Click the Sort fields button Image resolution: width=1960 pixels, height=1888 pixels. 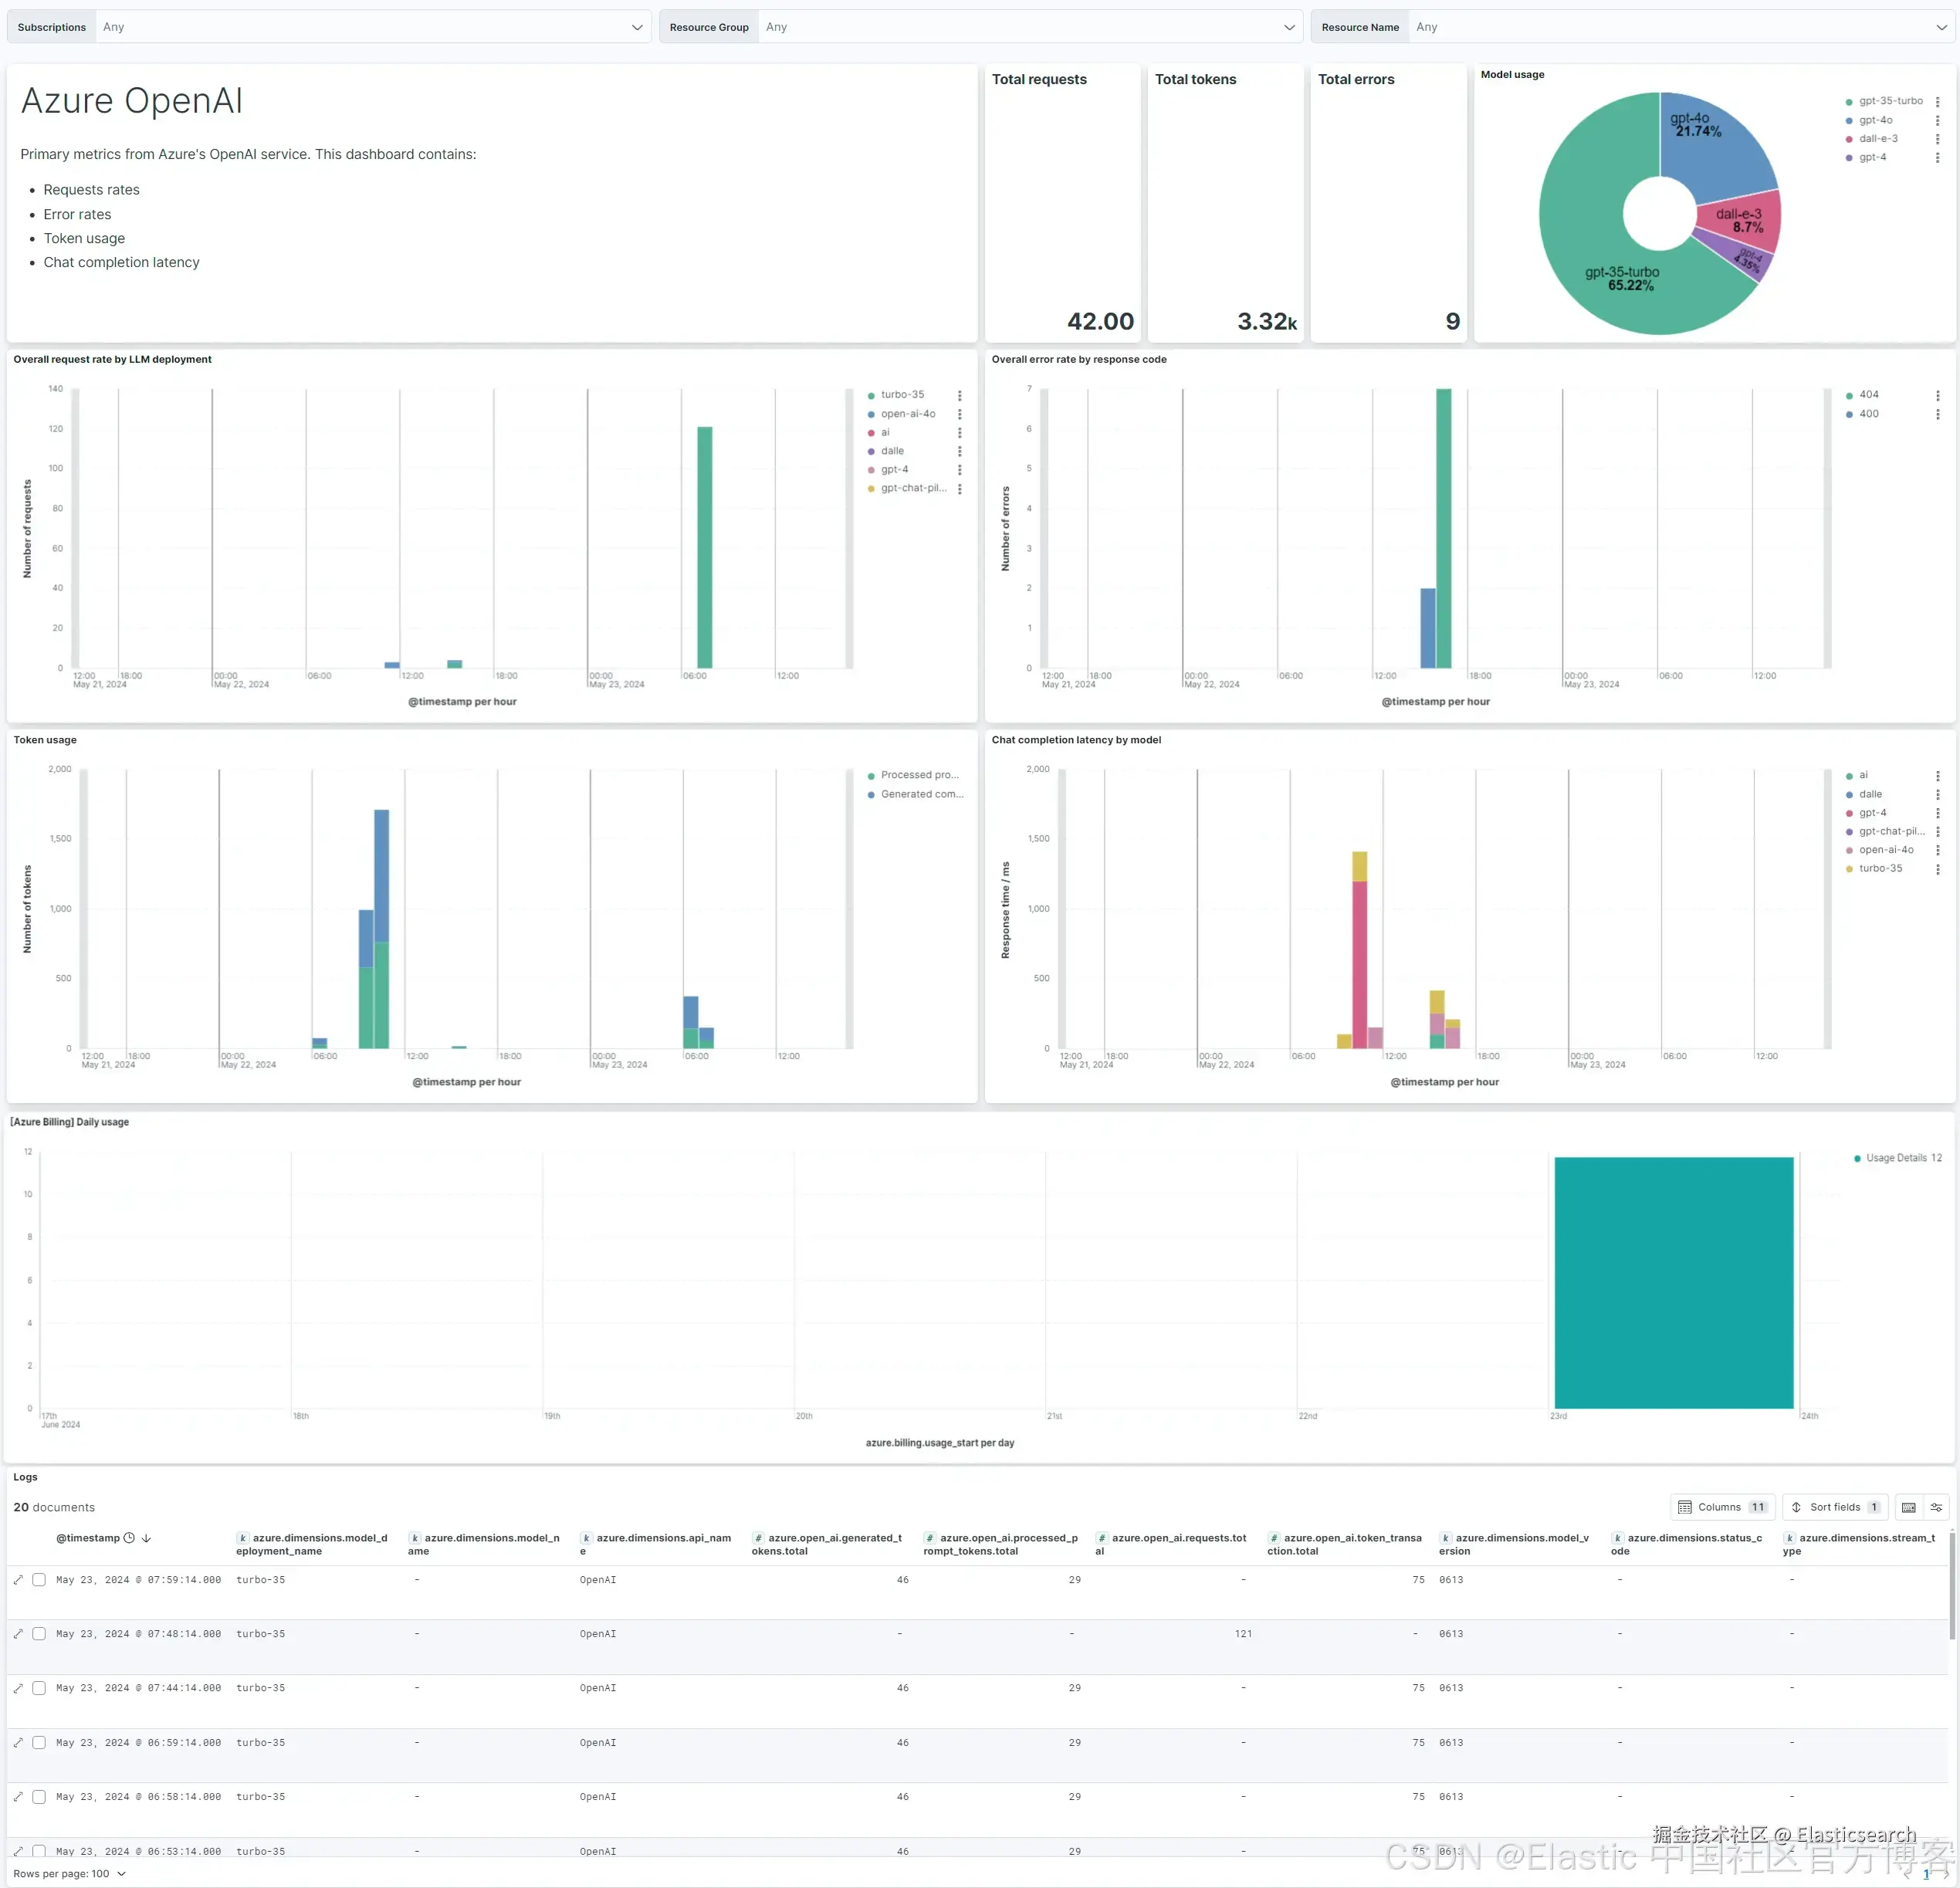click(x=1835, y=1508)
